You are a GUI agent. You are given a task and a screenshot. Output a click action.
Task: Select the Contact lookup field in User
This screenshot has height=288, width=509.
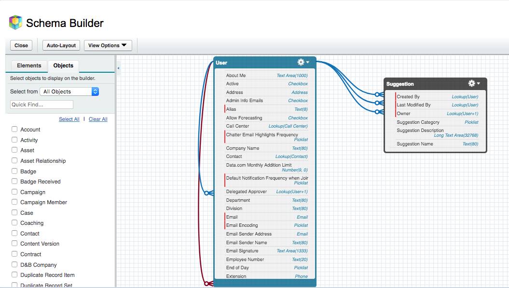[x=266, y=156]
